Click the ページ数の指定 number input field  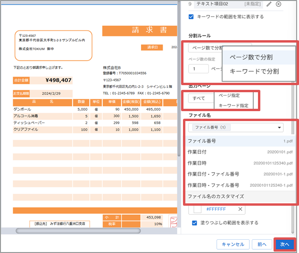click(198, 69)
